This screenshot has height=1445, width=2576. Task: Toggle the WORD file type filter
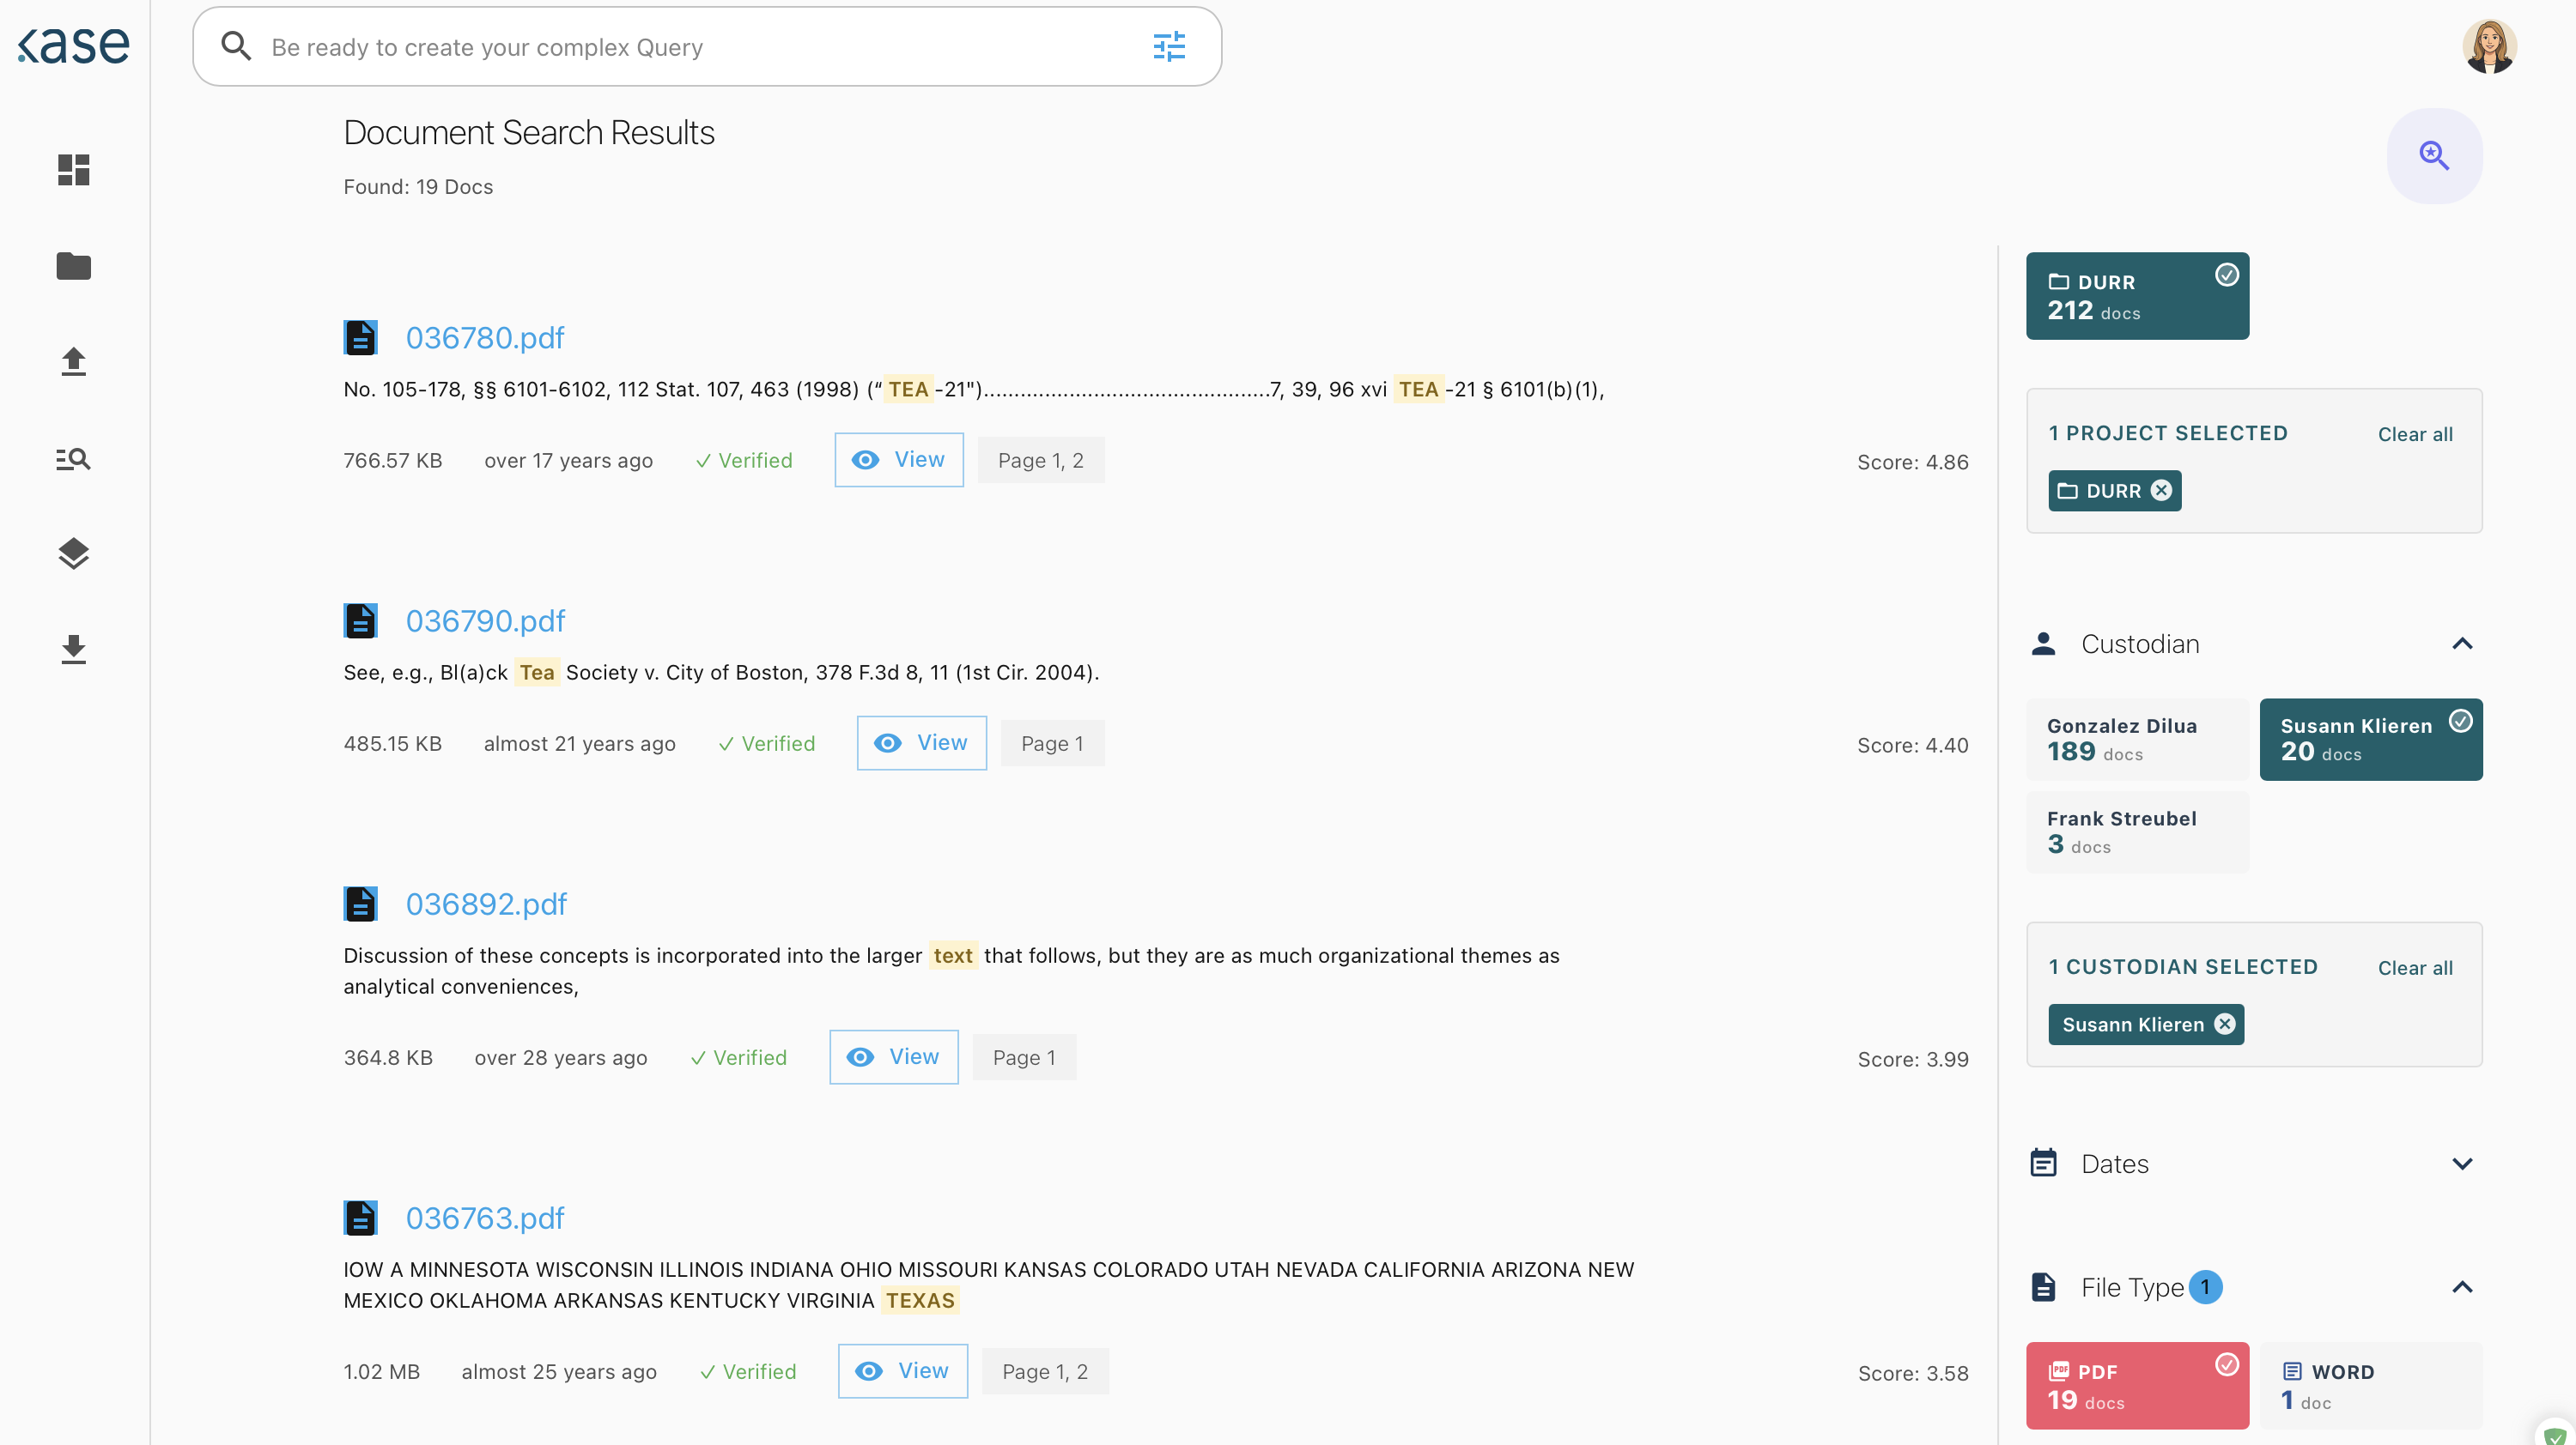pos(2370,1385)
